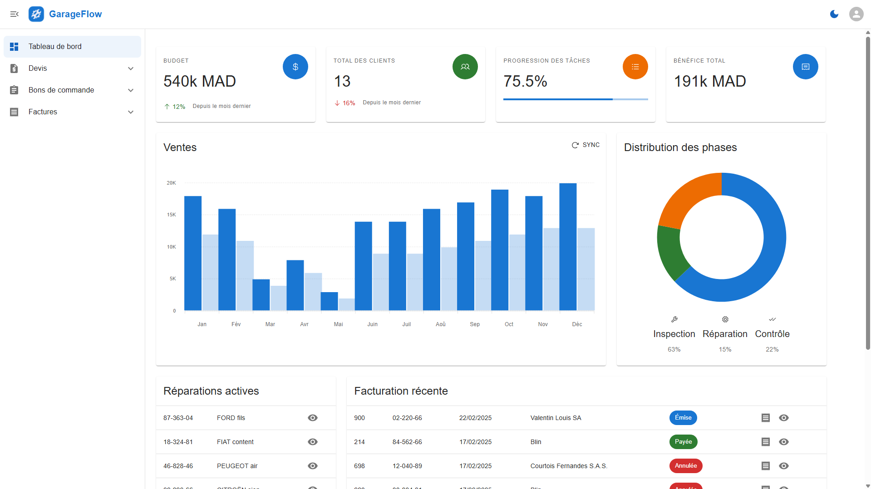Click the green clients group icon
The image size is (871, 489).
pos(465,67)
